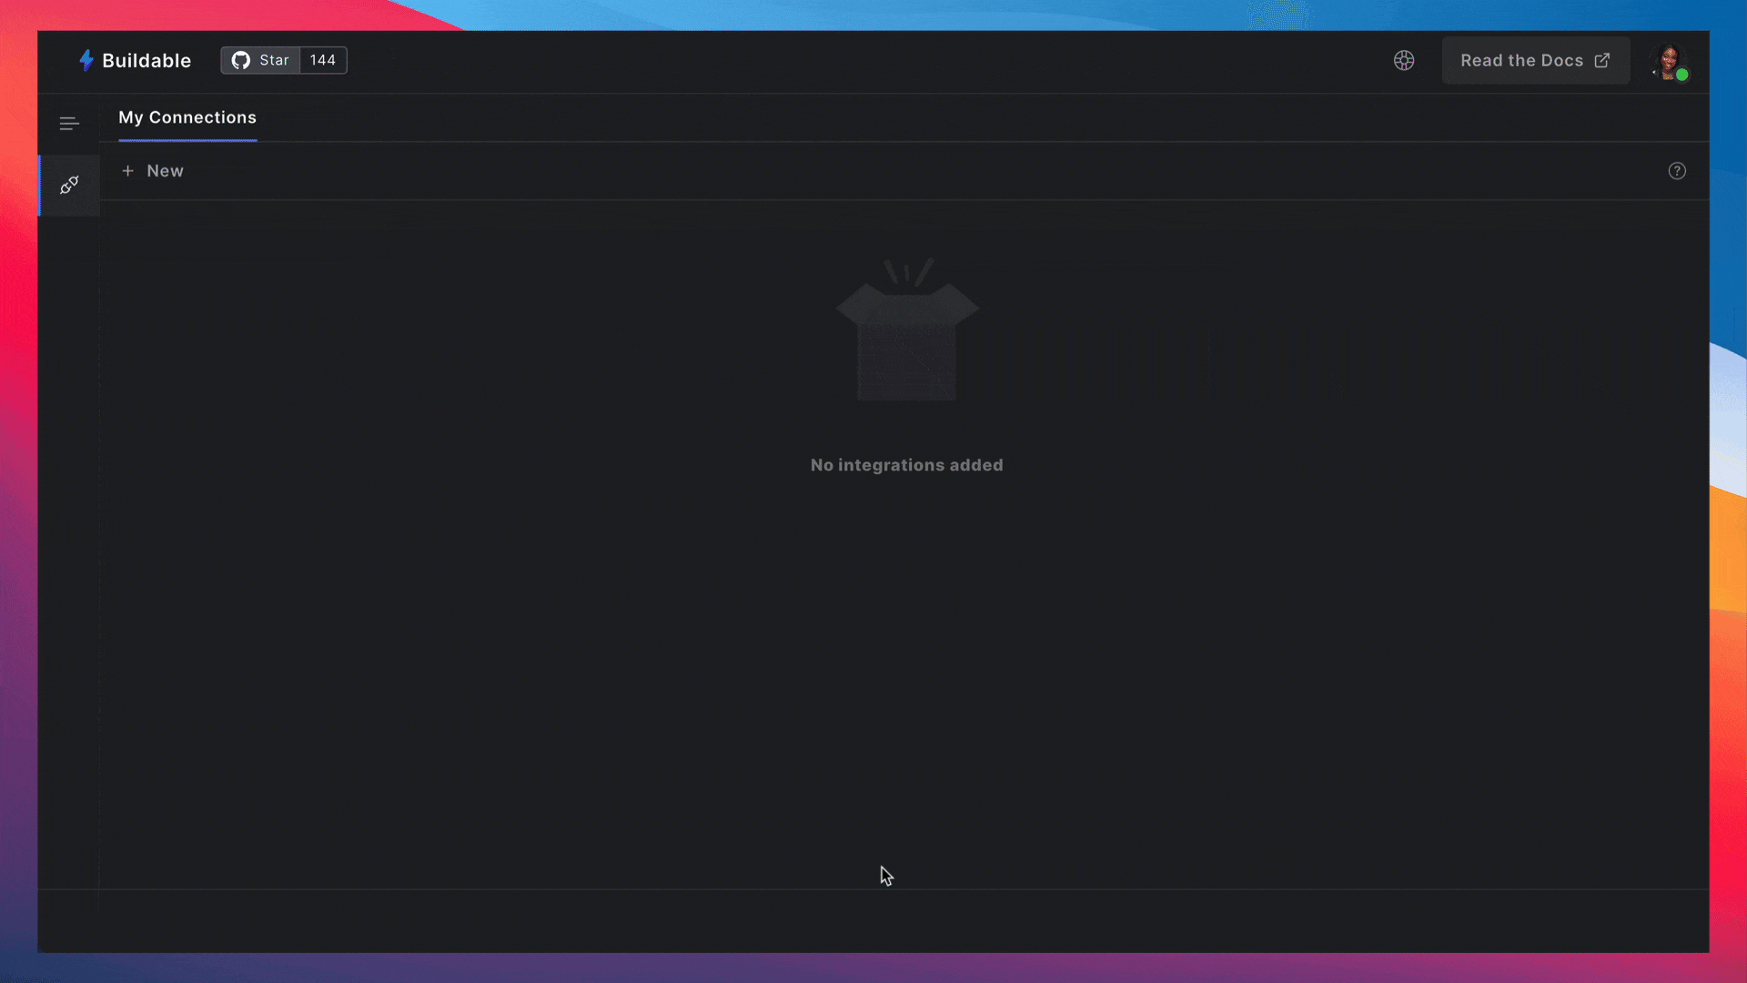1747x983 pixels.
Task: Toggle the sidebar with hamburger icon
Action: [69, 124]
